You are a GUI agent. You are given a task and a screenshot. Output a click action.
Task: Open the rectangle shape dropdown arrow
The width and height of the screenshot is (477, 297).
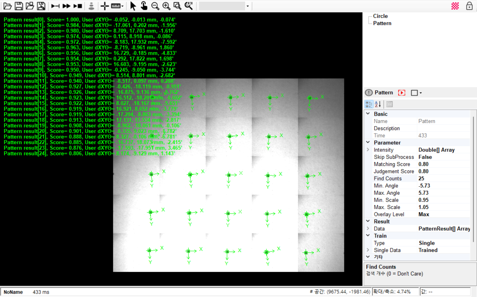click(421, 93)
